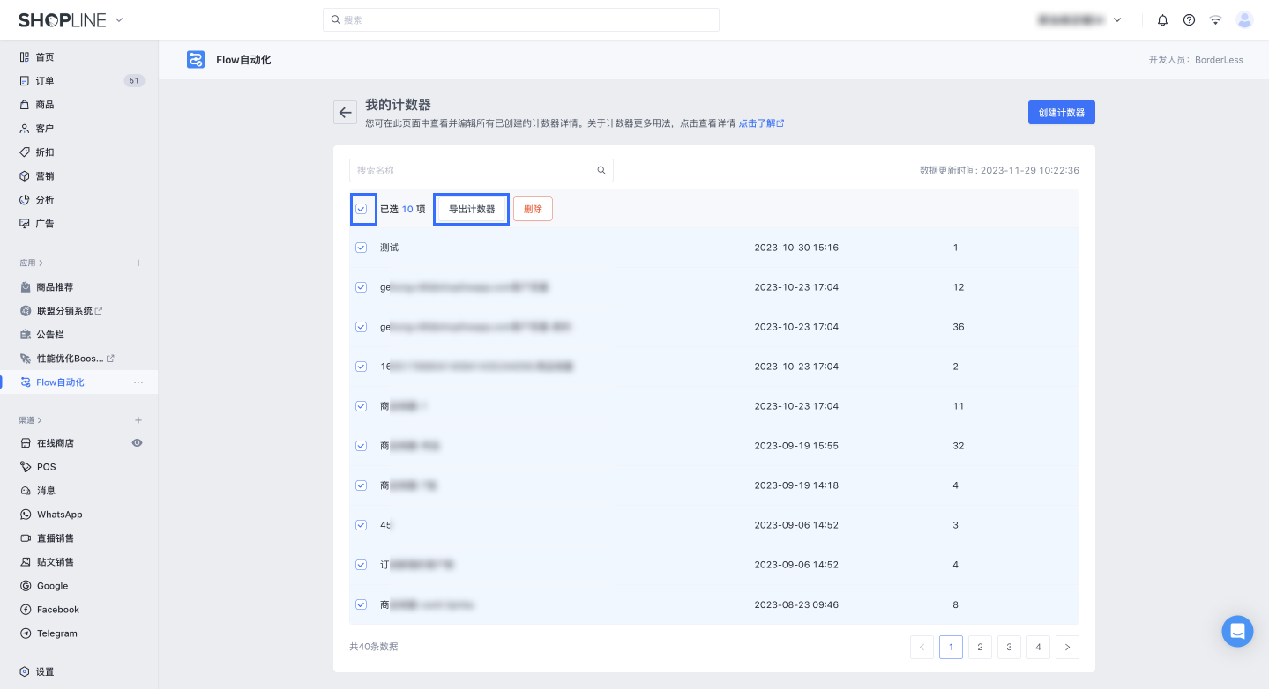Expand the 渠道 section in sidebar
Screen dimensions: 1269x689
[x=32, y=420]
